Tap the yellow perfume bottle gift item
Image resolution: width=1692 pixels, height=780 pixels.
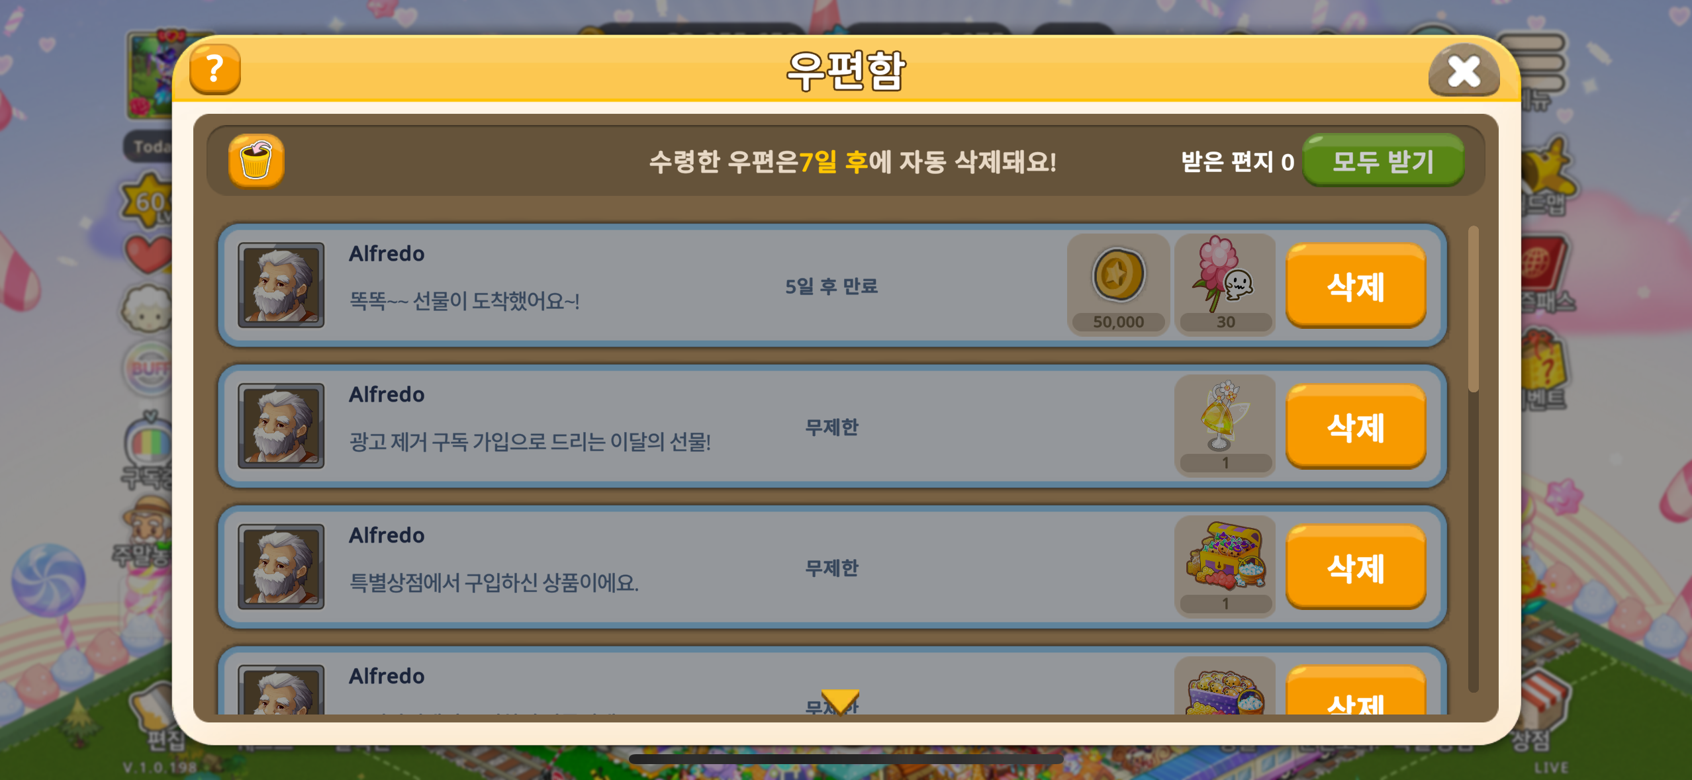point(1225,426)
